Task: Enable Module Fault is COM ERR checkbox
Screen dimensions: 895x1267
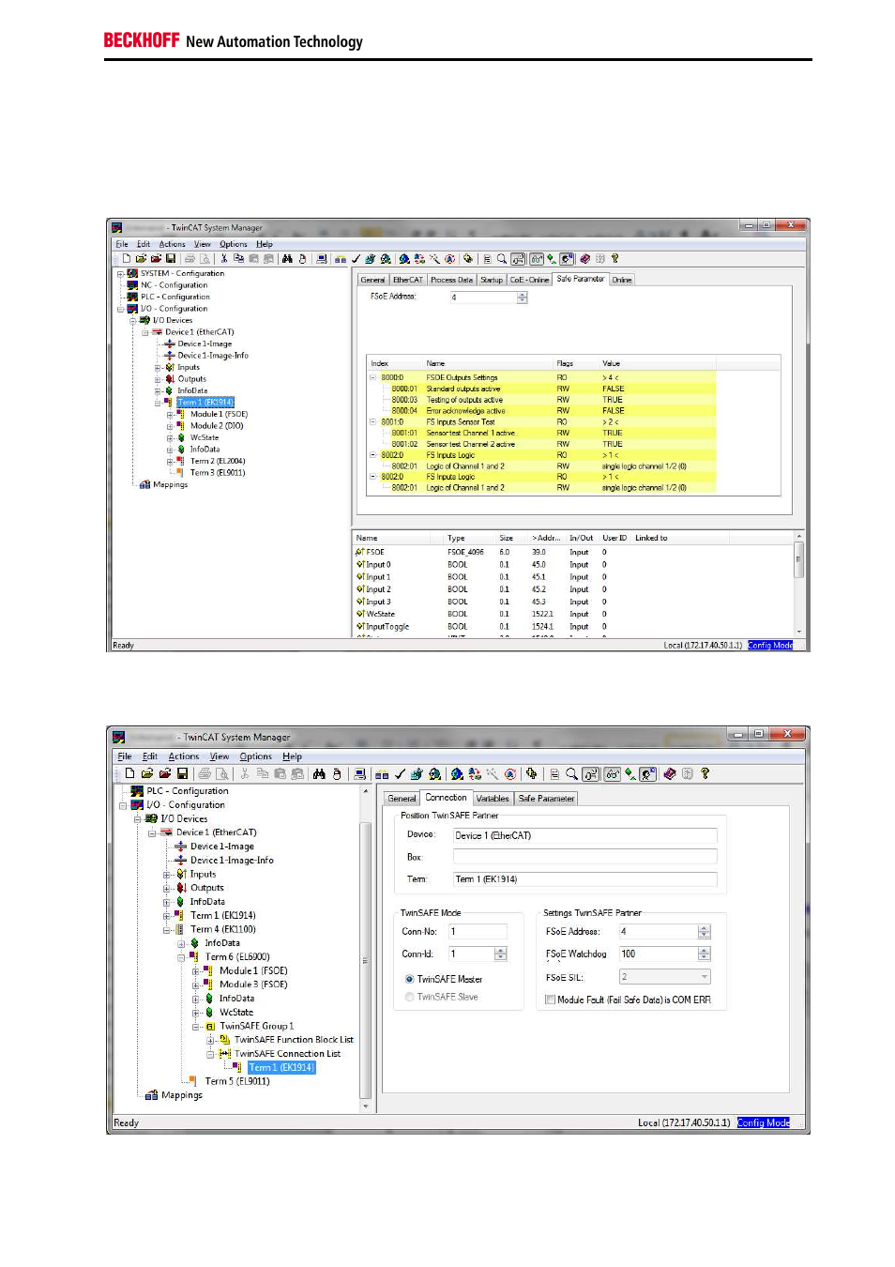Action: coord(550,1000)
